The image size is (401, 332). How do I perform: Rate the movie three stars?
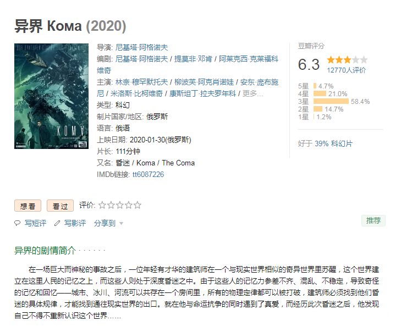(x=120, y=205)
